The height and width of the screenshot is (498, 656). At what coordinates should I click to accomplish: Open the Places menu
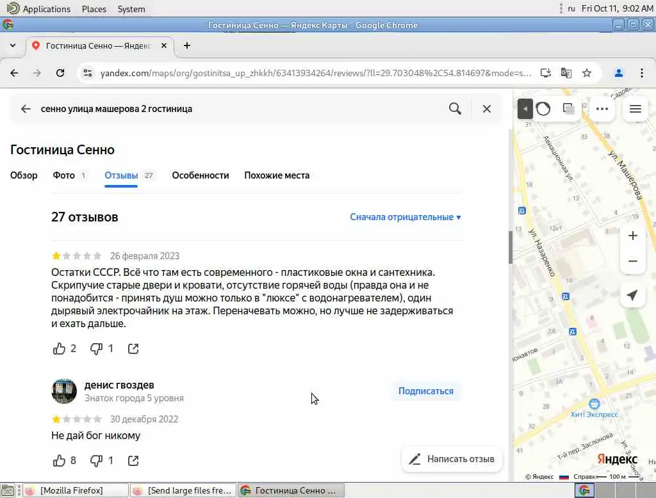click(x=94, y=9)
